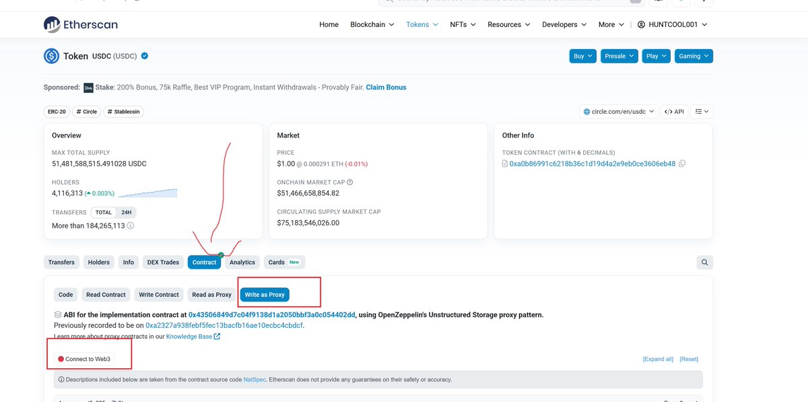This screenshot has width=808, height=402.
Task: Click the onchain market cap help icon
Action: (x=349, y=182)
